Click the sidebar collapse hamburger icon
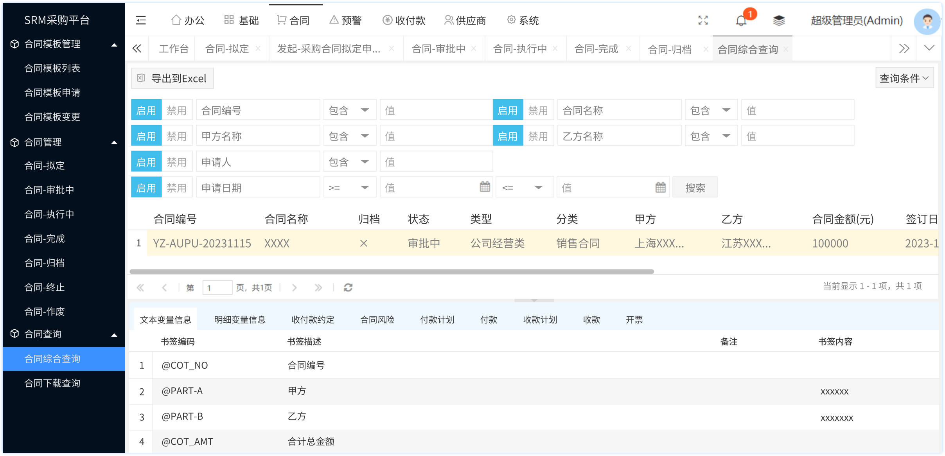The image size is (945, 456). tap(141, 20)
